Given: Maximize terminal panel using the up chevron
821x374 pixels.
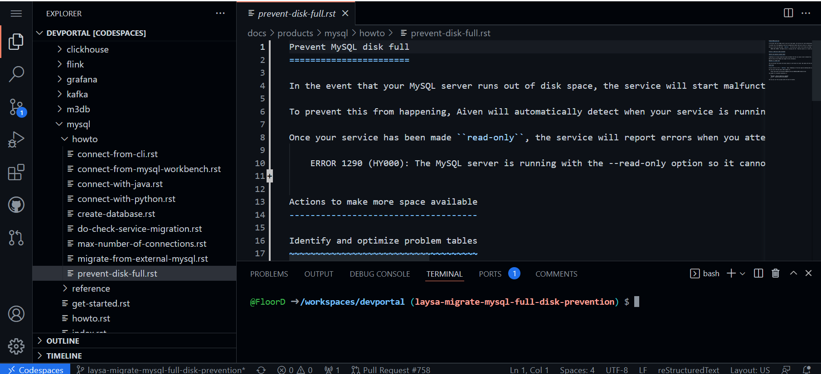Looking at the screenshot, I should 793,273.
